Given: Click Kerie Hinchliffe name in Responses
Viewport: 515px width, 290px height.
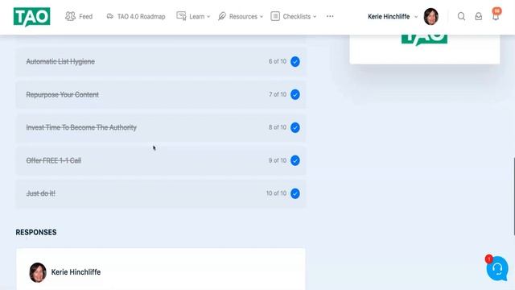Looking at the screenshot, I should click(76, 272).
